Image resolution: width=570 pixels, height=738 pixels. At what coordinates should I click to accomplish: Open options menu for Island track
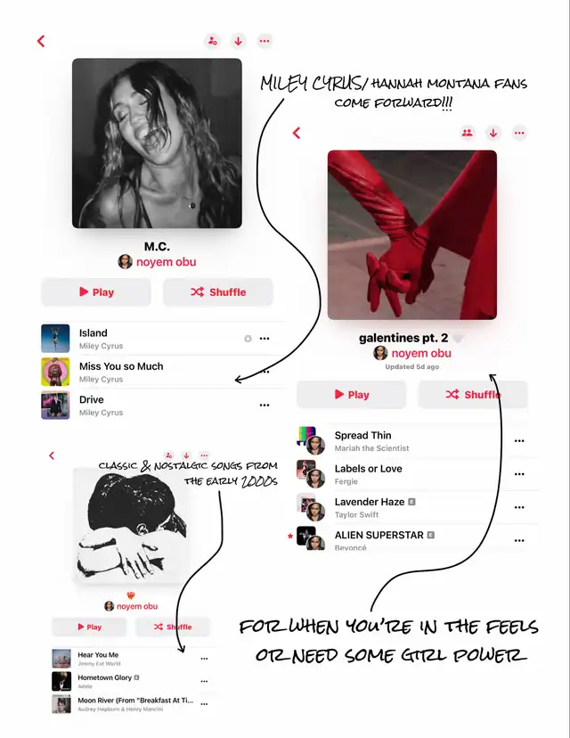tap(265, 339)
